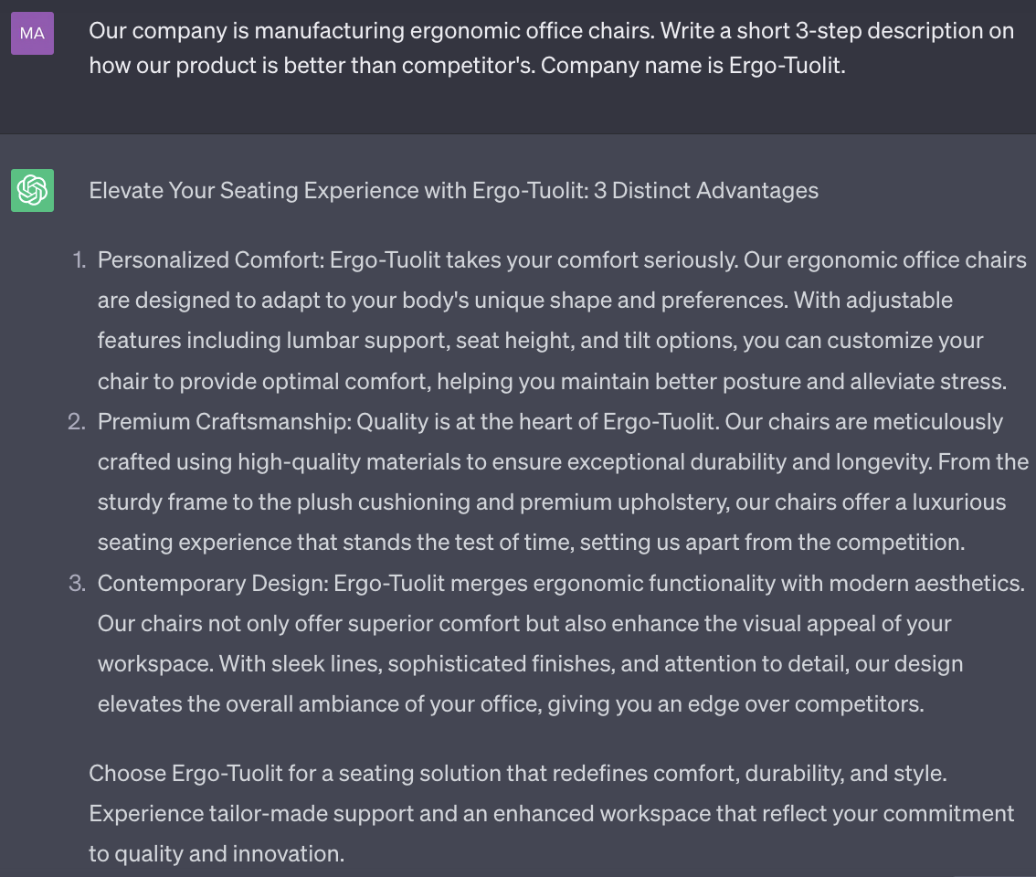
Task: Click the "Personalized Comfort" item title
Action: coord(208,260)
